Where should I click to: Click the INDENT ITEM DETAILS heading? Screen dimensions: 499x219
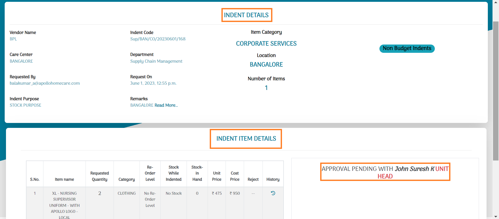[x=246, y=139]
